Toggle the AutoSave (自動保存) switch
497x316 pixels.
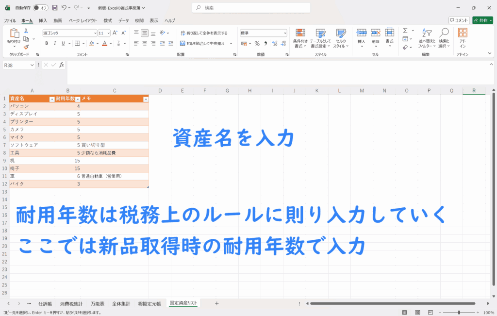point(40,8)
